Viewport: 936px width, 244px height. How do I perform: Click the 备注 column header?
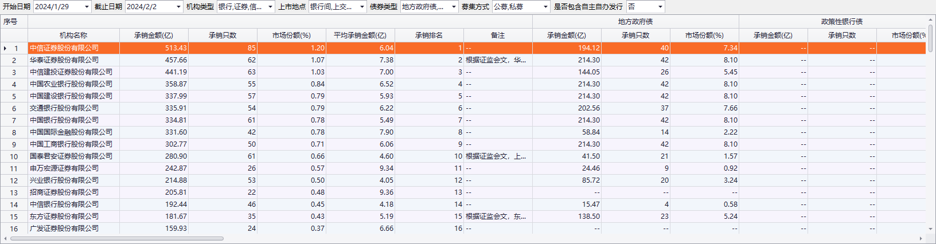tap(498, 35)
